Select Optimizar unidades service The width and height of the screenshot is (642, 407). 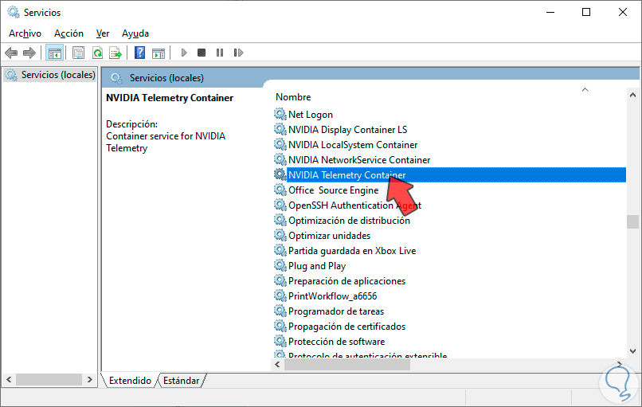pos(329,236)
